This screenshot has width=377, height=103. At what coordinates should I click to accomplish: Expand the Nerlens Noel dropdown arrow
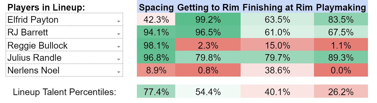coord(119,72)
